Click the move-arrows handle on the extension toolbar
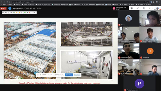The height and width of the screenshot is (91, 161). coord(34,13)
